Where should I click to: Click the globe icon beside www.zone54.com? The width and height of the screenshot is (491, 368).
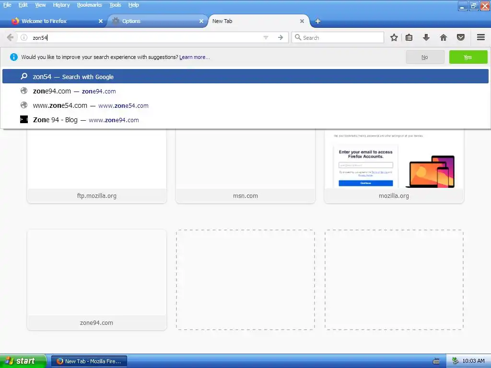[x=24, y=105]
